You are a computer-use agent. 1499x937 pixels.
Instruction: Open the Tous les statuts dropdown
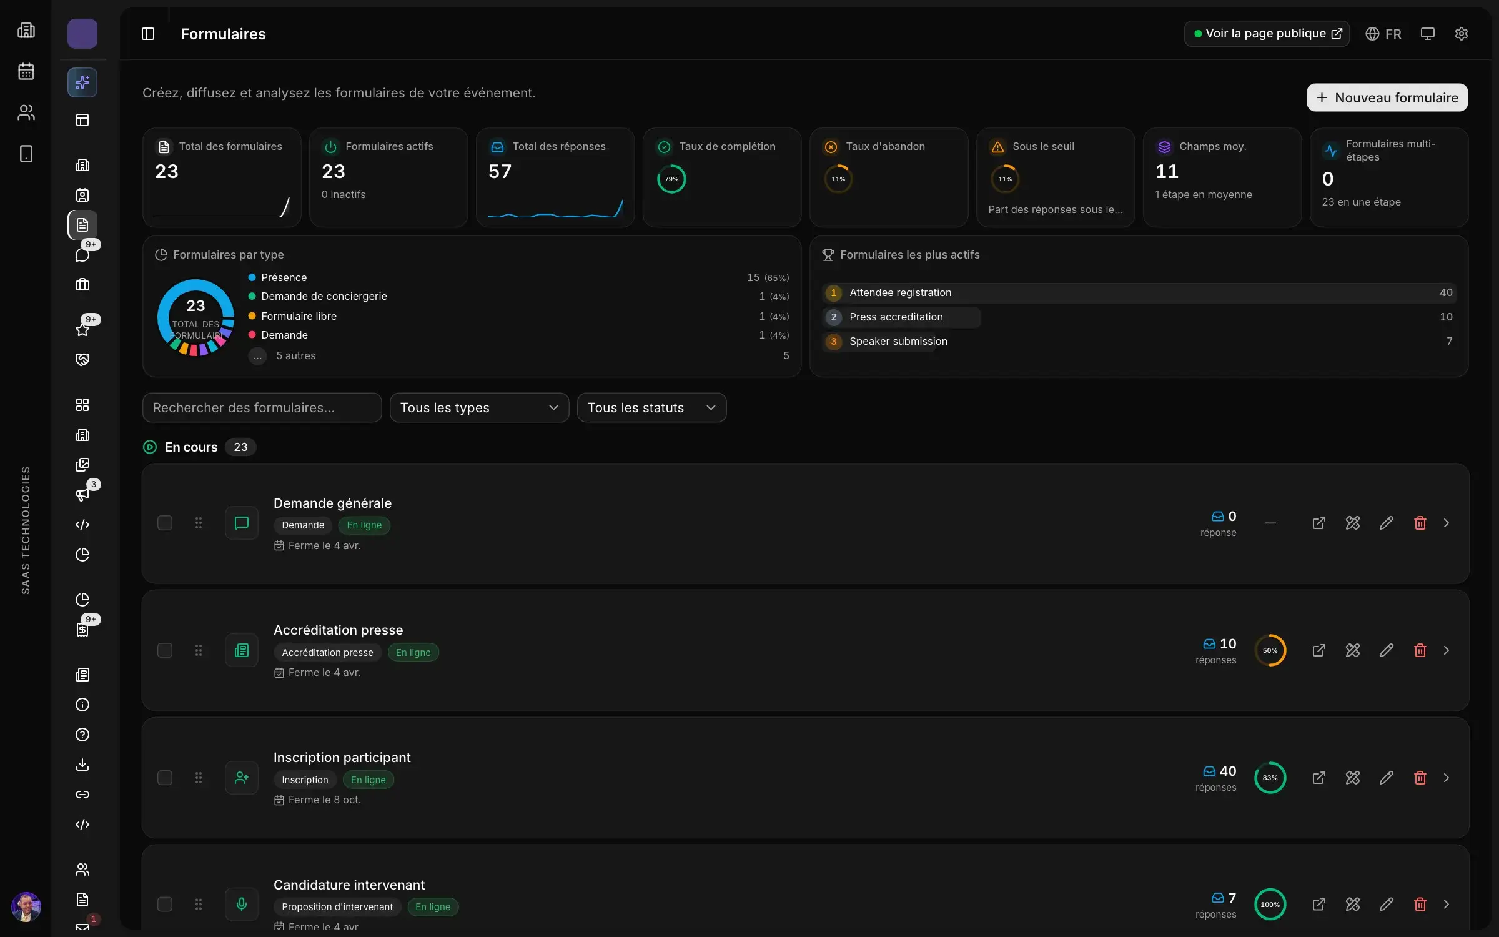[x=651, y=407]
